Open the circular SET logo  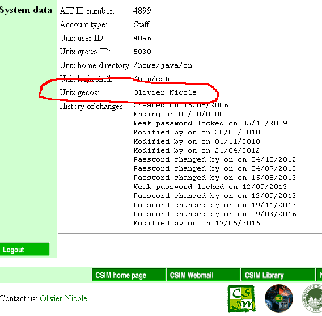tap(279, 298)
